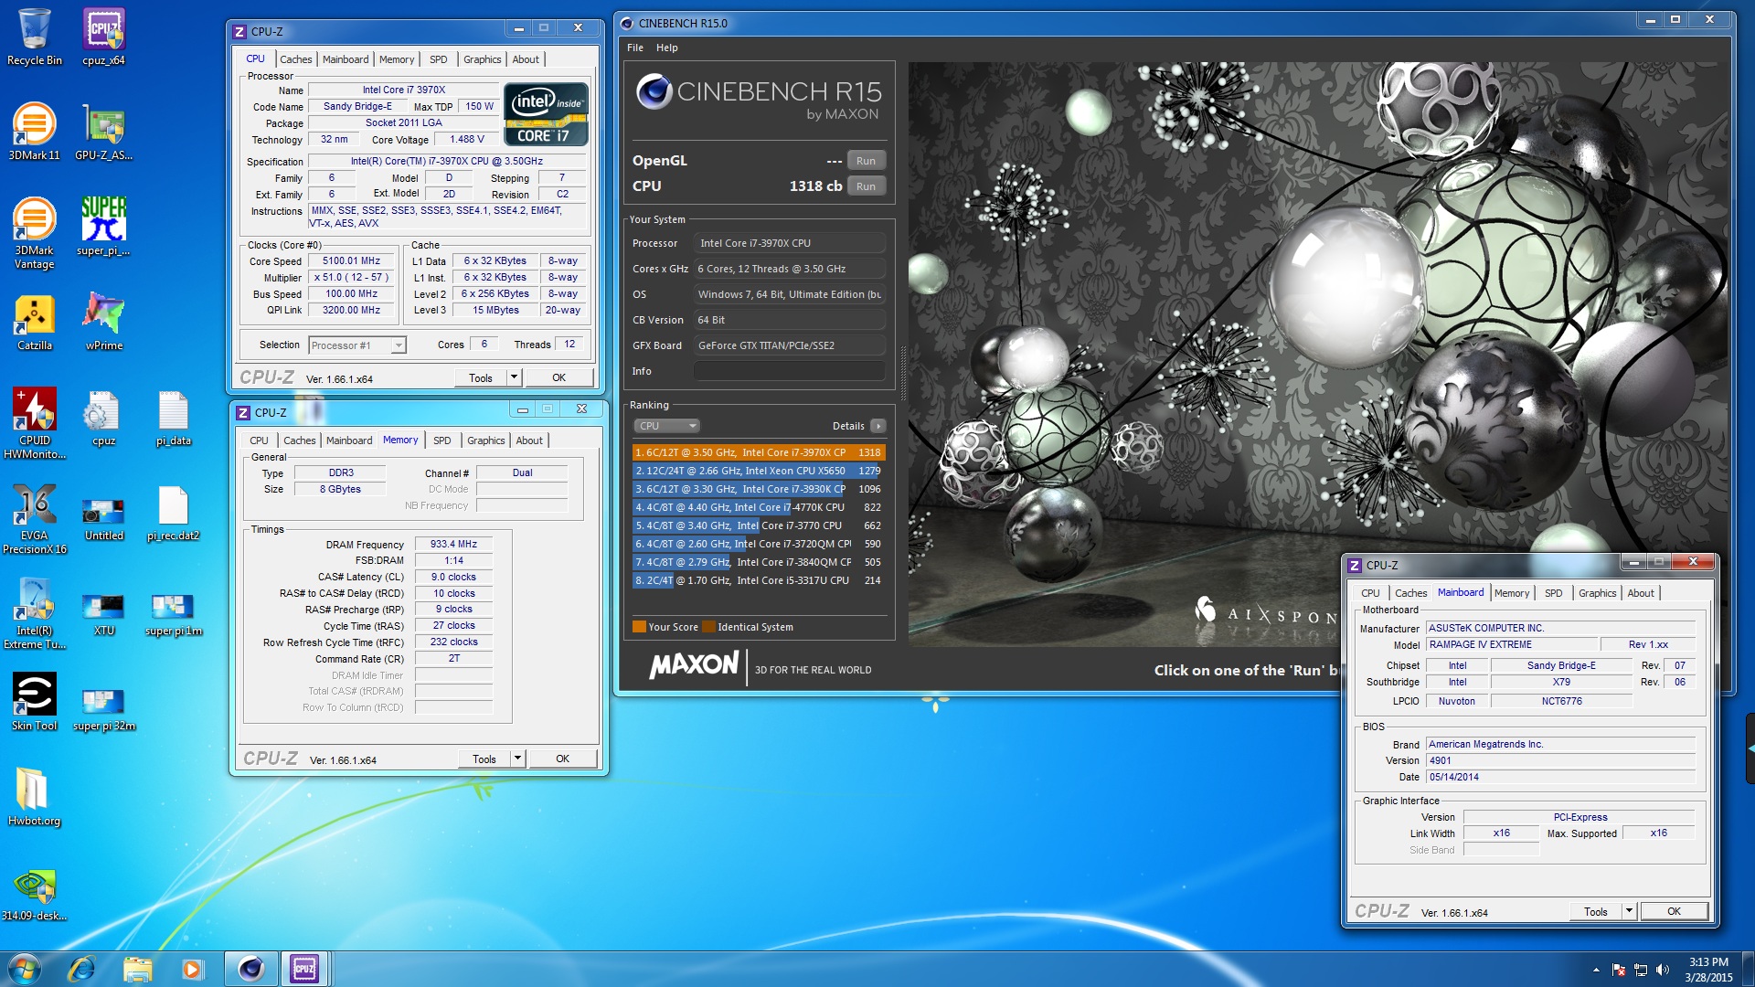Click the volume speaker tray icon
The width and height of the screenshot is (1755, 987).
(x=1662, y=970)
